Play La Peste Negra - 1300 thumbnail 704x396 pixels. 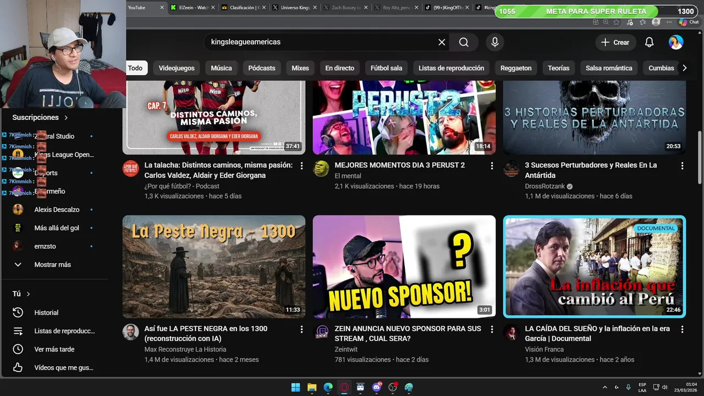(x=214, y=267)
